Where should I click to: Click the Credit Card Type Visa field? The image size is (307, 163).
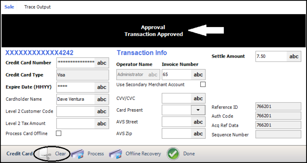tap(83, 75)
